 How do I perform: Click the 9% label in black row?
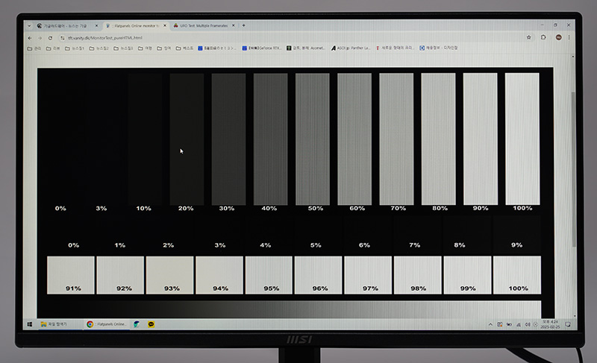point(516,245)
